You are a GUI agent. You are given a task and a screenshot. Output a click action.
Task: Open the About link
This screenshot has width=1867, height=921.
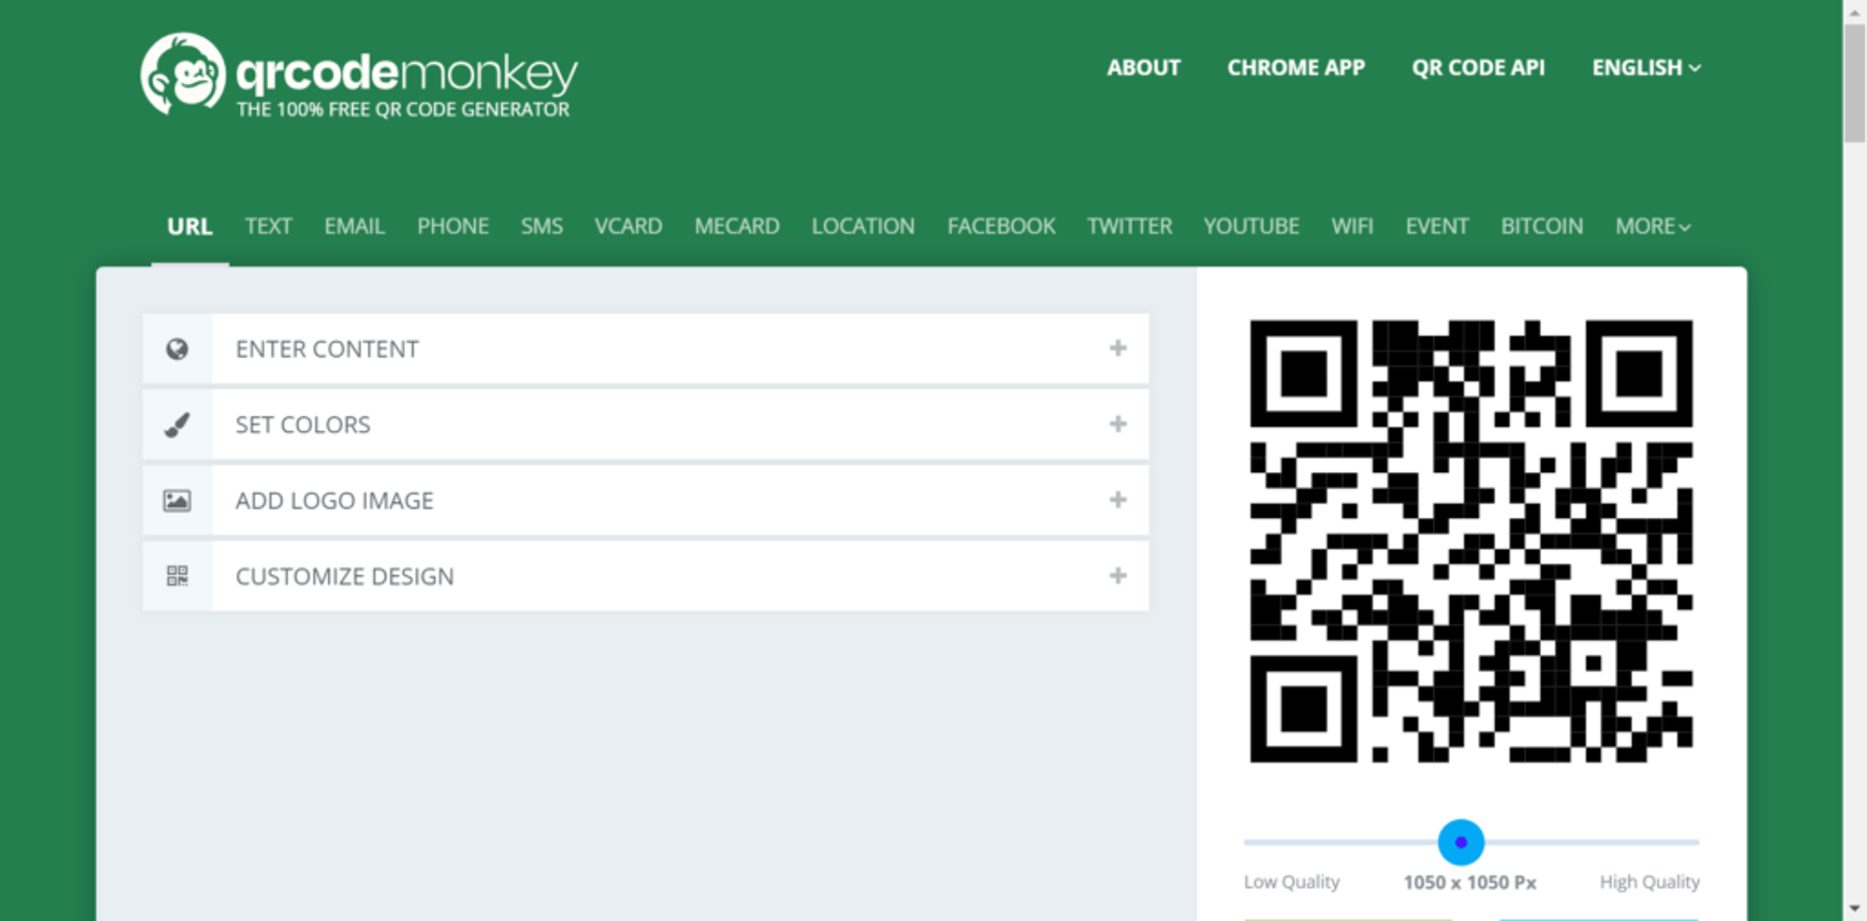point(1144,68)
